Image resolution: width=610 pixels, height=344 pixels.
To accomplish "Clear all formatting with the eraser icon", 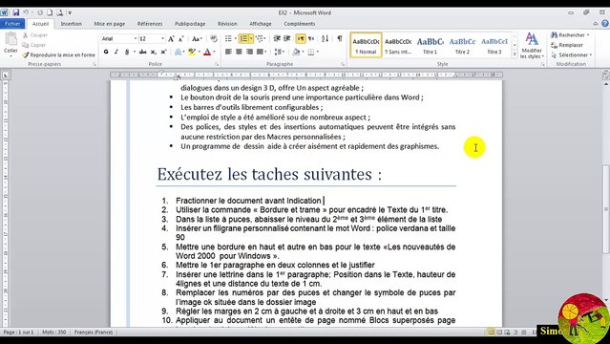I will click(214, 38).
